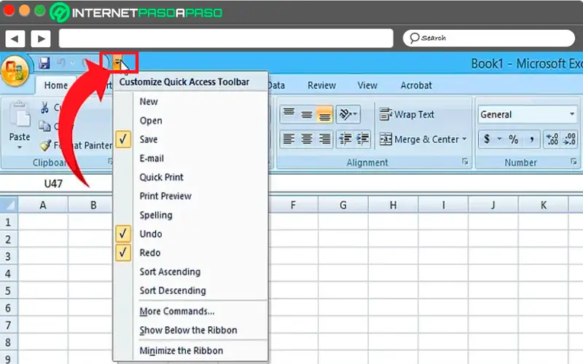583x364 pixels.
Task: Click the browser back arrow button
Action: click(x=15, y=39)
